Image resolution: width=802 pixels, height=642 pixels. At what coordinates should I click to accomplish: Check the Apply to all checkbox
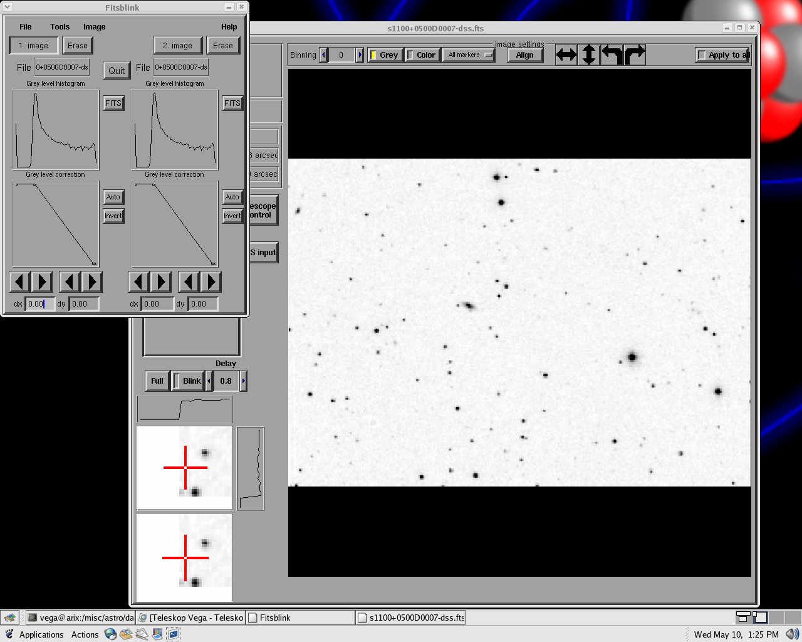[x=722, y=55]
